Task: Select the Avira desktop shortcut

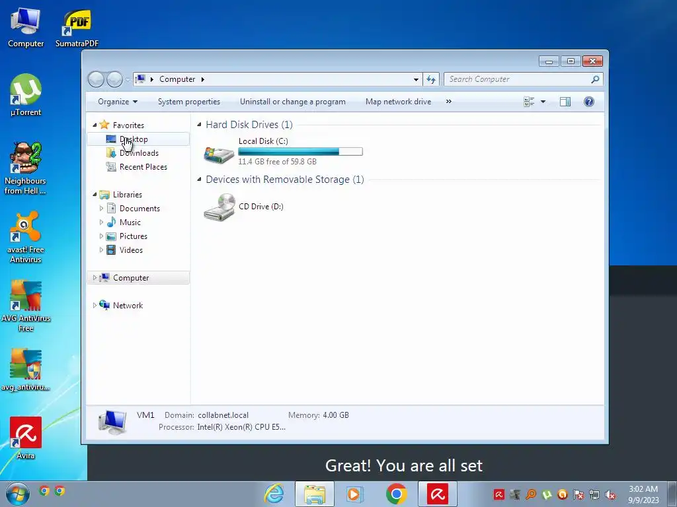Action: [26, 438]
